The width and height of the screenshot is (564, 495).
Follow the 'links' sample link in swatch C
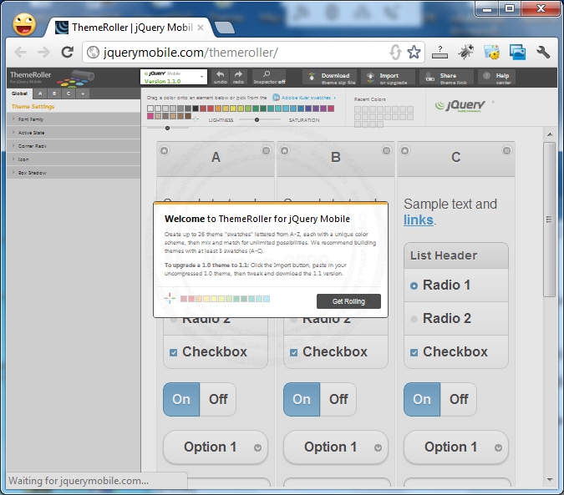tap(419, 220)
